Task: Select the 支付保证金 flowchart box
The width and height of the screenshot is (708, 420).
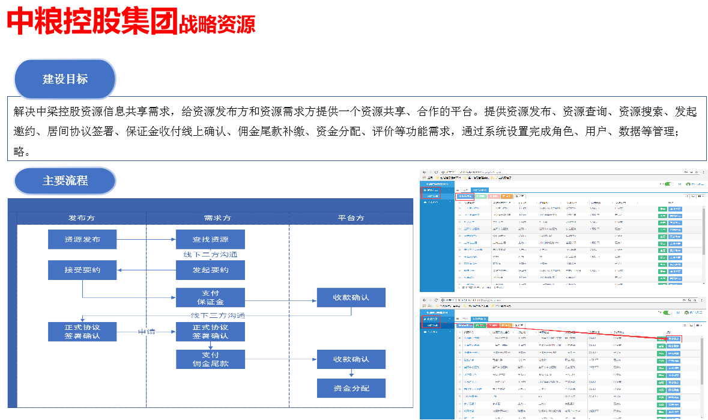Action: 210,297
